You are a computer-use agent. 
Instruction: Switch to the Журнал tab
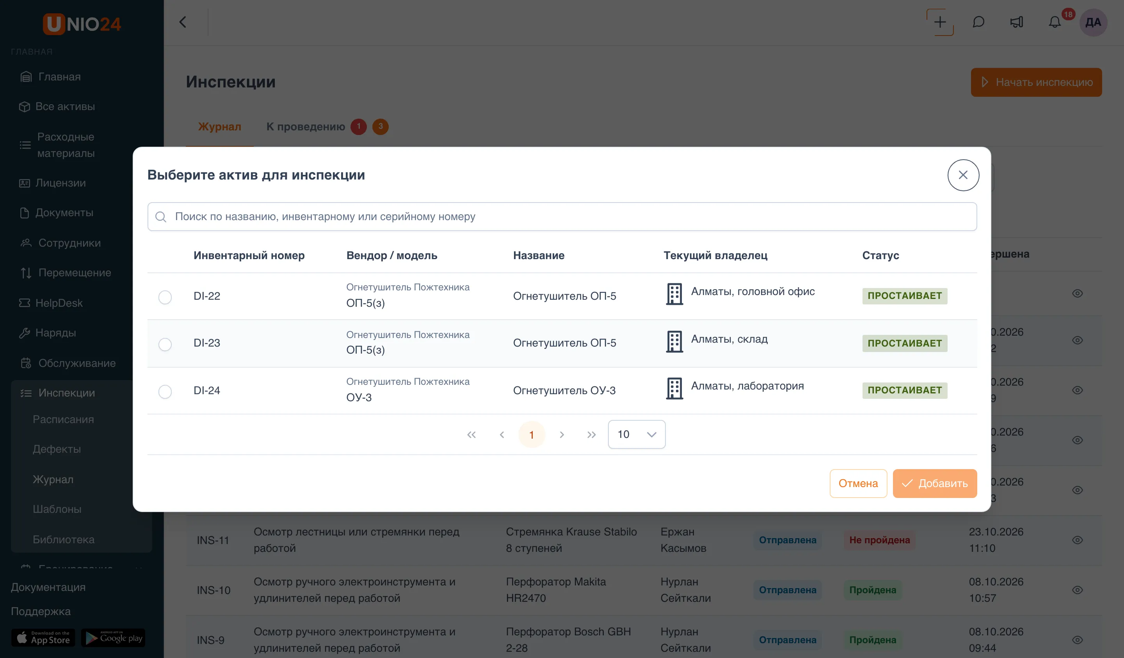219,127
